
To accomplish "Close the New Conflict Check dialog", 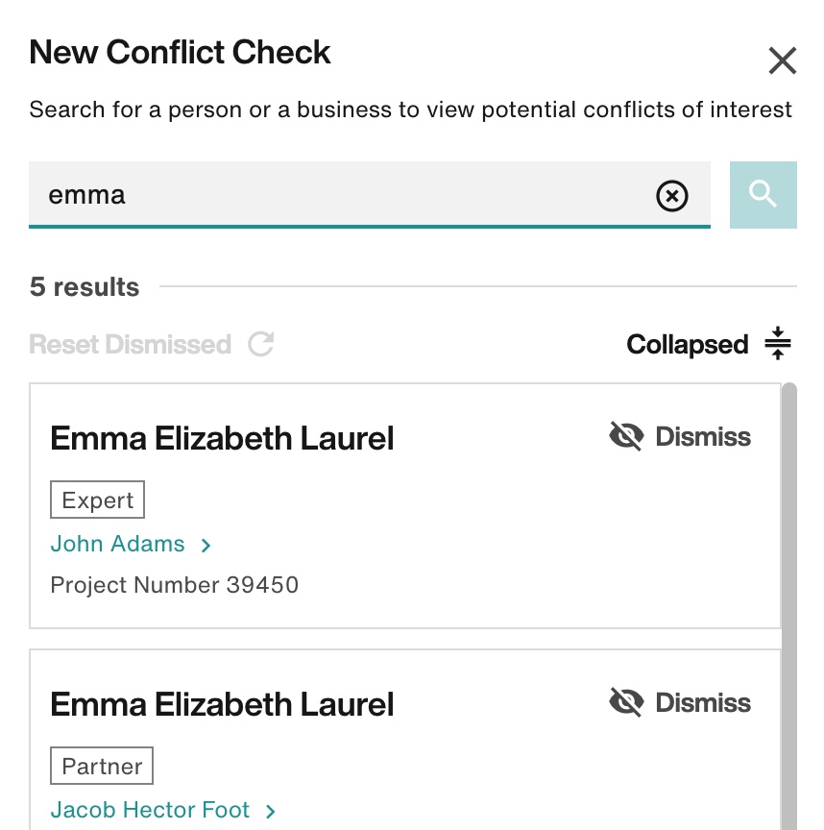I will coord(782,61).
